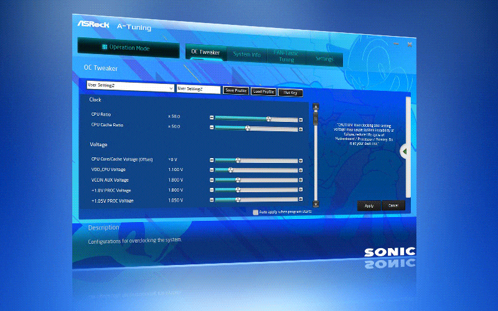Click minus icon for +1.8V PROC Voltage
498x311 pixels.
[212, 190]
